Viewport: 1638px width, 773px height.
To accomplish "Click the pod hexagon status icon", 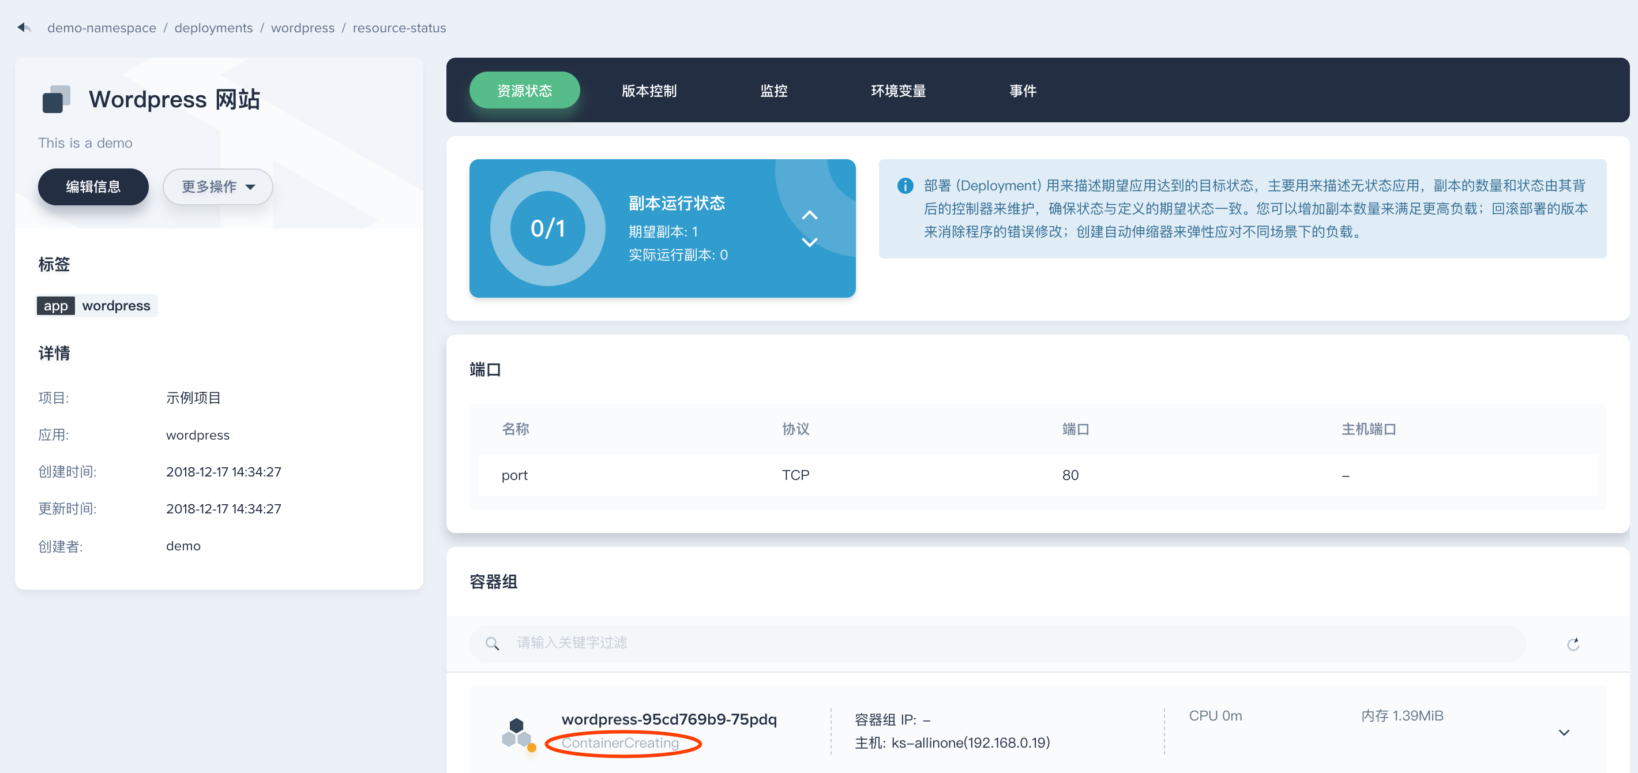I will click(517, 733).
